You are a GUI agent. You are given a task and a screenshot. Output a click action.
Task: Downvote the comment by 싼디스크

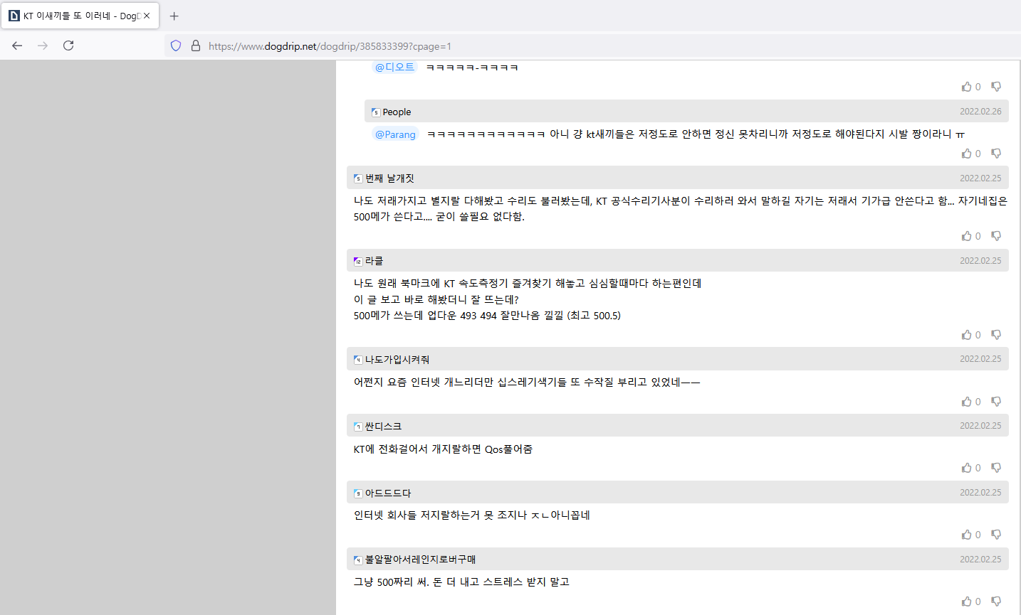996,468
